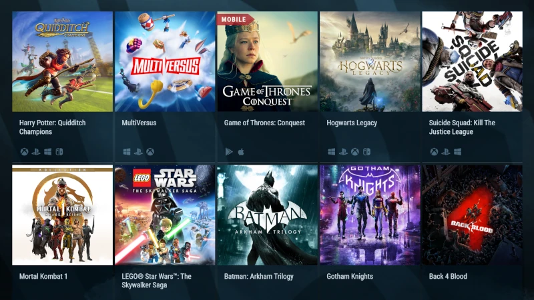Open the Hogwarts Legacy title link
The width and height of the screenshot is (534, 300).
tap(352, 123)
